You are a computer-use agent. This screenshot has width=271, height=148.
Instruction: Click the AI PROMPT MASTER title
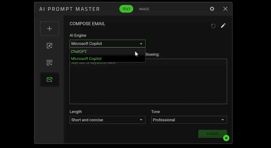tap(69, 9)
